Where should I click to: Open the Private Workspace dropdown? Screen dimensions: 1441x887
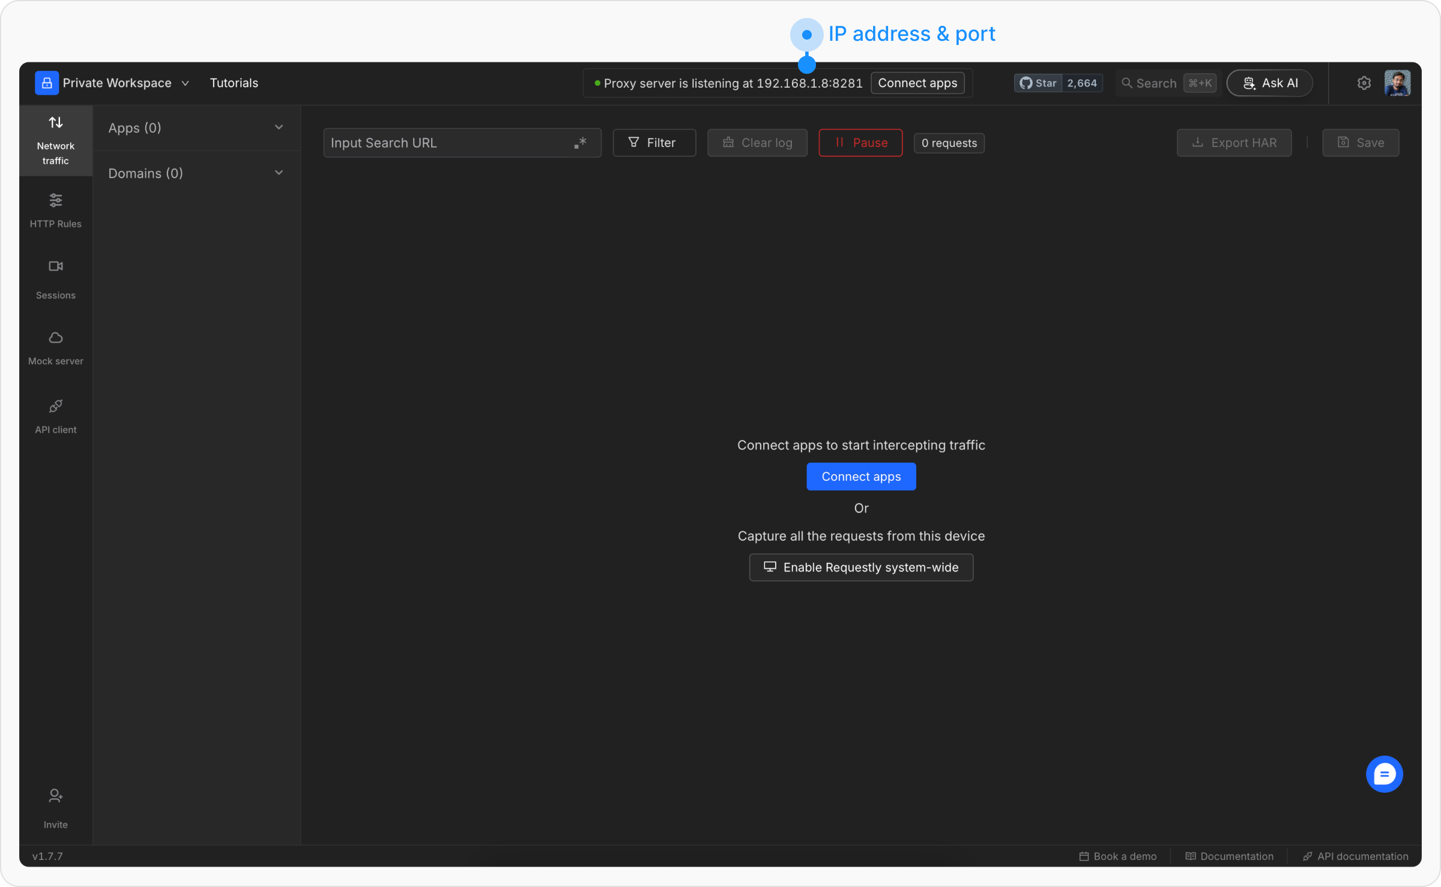[x=117, y=83]
